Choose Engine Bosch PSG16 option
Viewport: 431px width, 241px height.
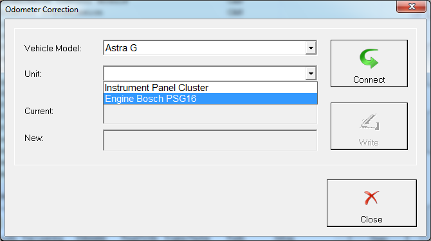210,99
